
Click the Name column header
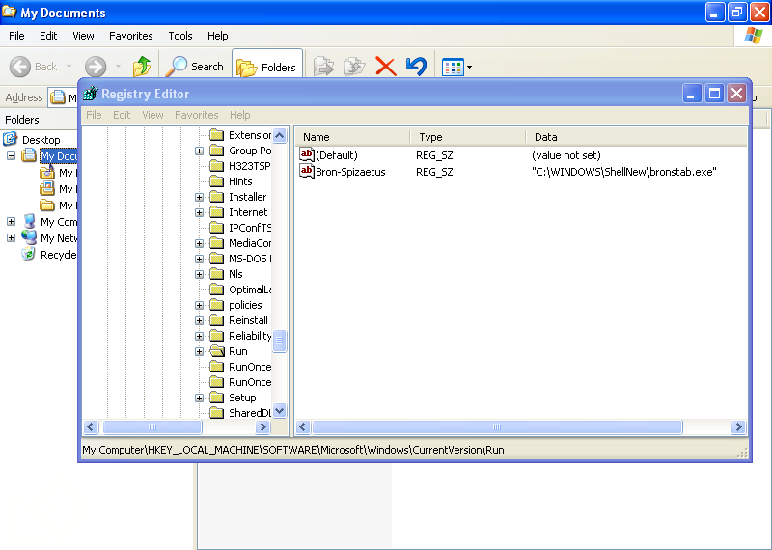point(352,137)
